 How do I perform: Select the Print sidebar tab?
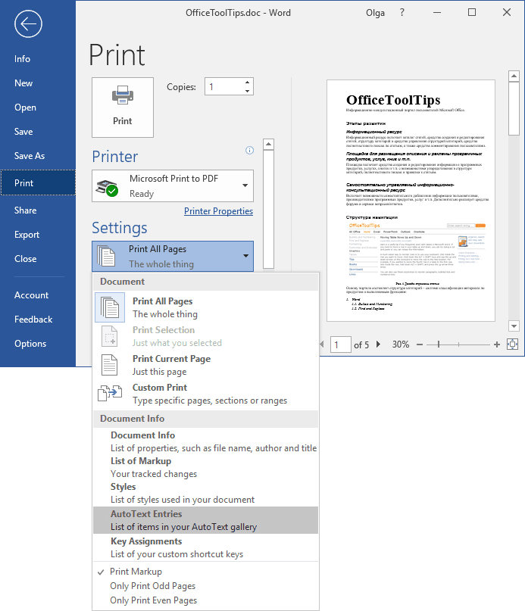[38, 182]
